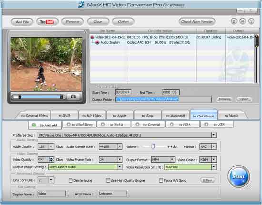Screen dimensions: 262x205
Task: Switch to the to DVD tab
Action: [x=64, y=116]
